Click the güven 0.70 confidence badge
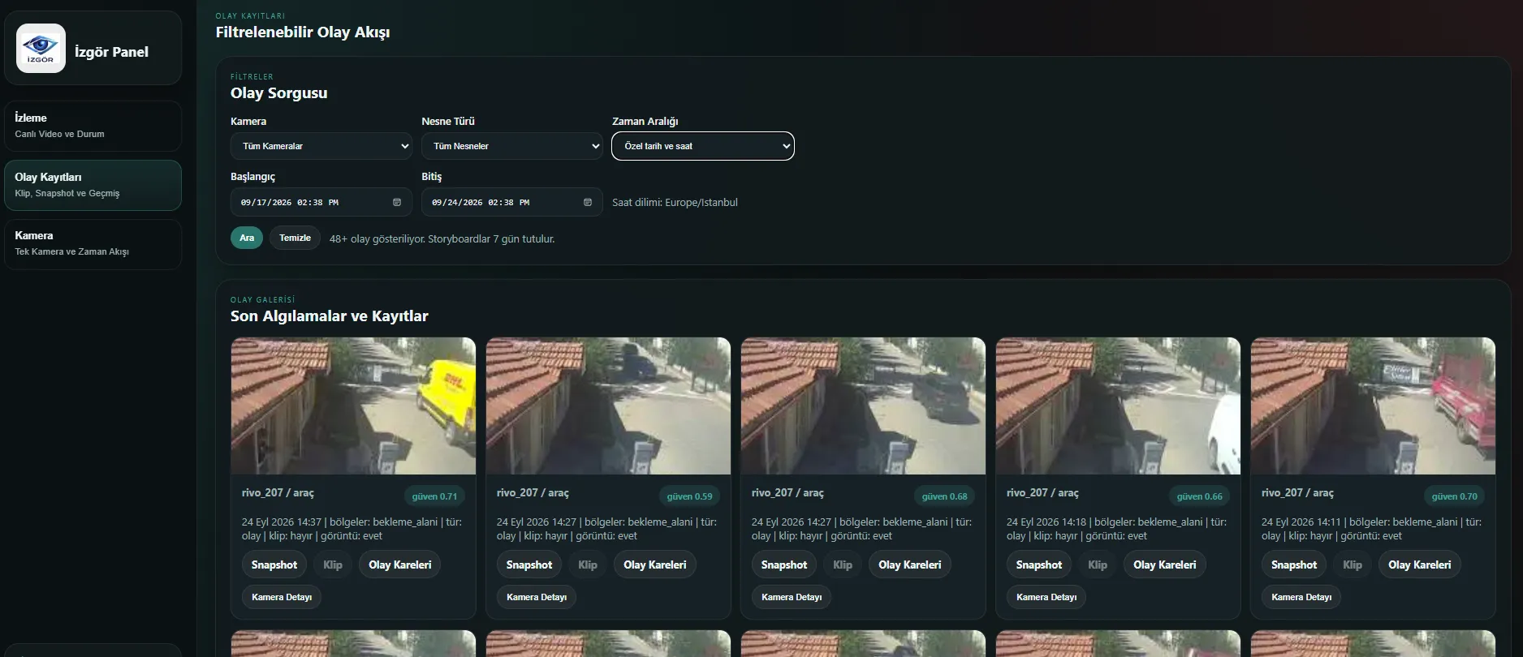This screenshot has width=1523, height=657. tap(1454, 496)
